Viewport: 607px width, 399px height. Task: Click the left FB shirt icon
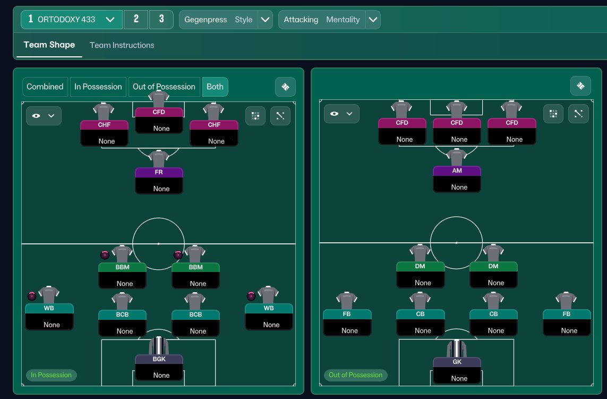tap(347, 301)
